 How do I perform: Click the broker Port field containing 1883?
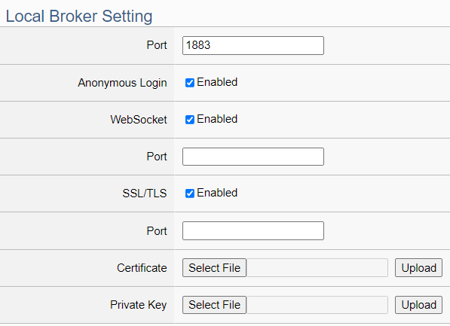[253, 45]
